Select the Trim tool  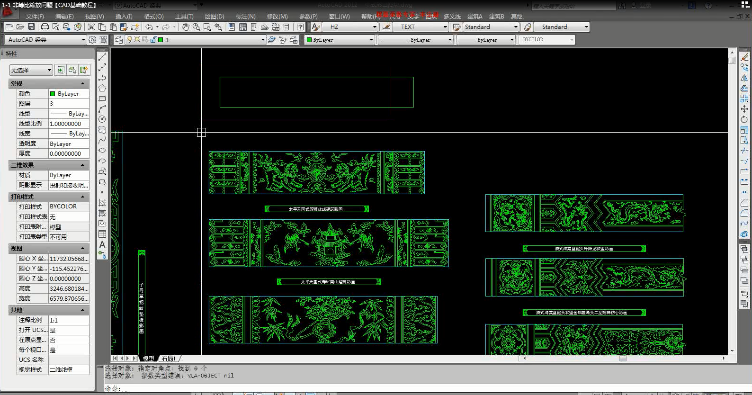click(744, 151)
